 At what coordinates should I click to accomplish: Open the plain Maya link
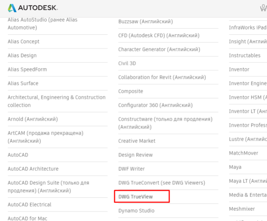[235, 167]
